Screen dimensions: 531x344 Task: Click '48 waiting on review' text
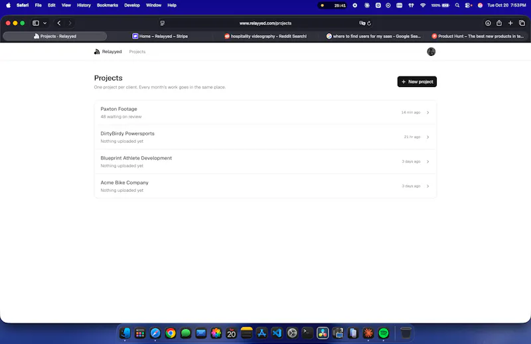click(x=121, y=117)
